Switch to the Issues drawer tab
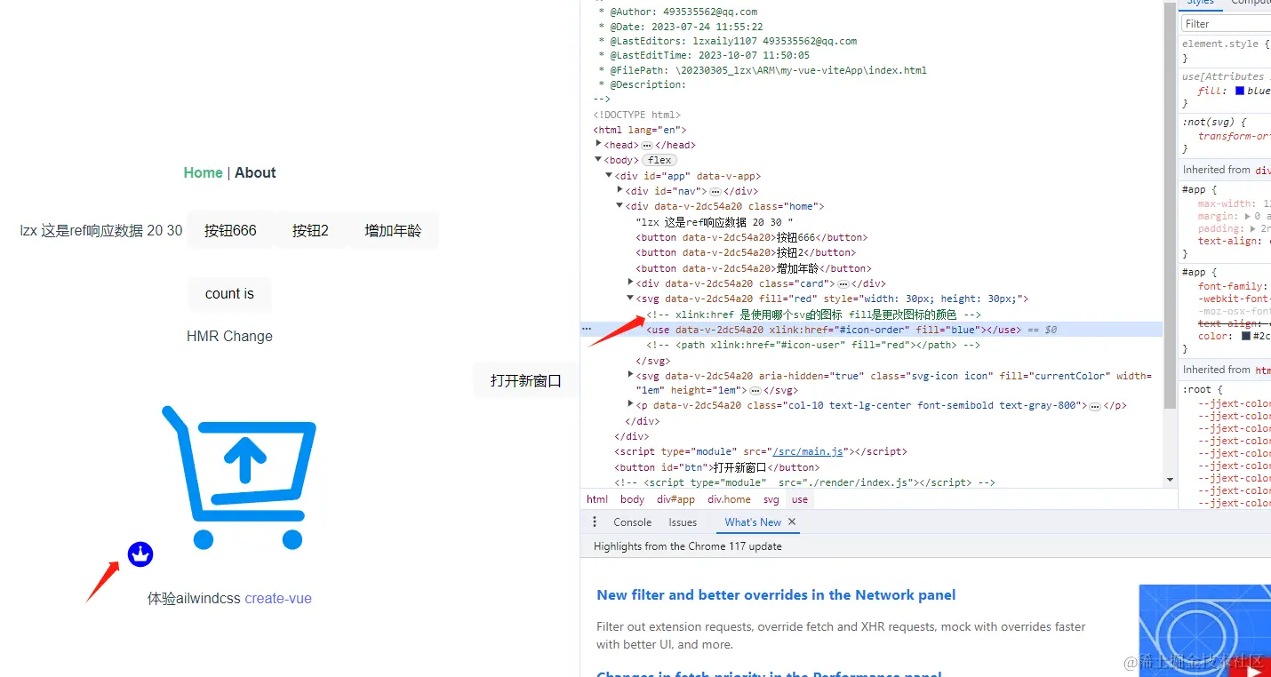Viewport: 1271px width, 677px height. pos(683,522)
